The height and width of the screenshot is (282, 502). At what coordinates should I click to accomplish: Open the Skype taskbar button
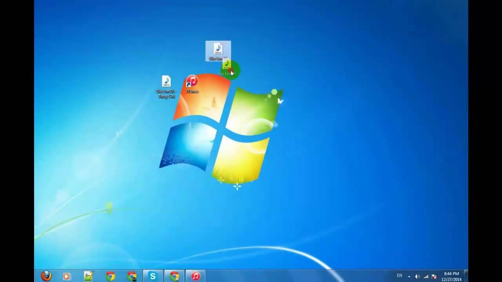tap(153, 276)
